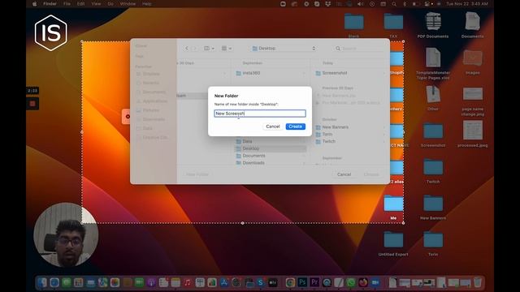
Task: Select the New Banners folder on the desktop
Action: (433, 208)
